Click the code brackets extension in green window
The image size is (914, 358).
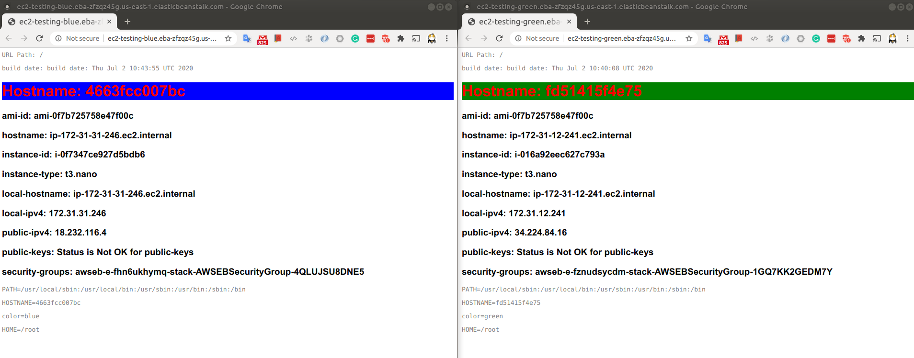(754, 38)
